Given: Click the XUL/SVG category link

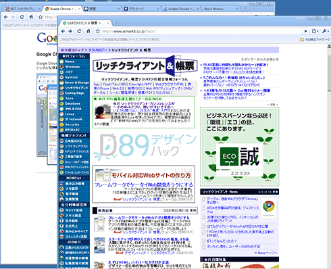Looking at the screenshot, I should click(x=163, y=93).
